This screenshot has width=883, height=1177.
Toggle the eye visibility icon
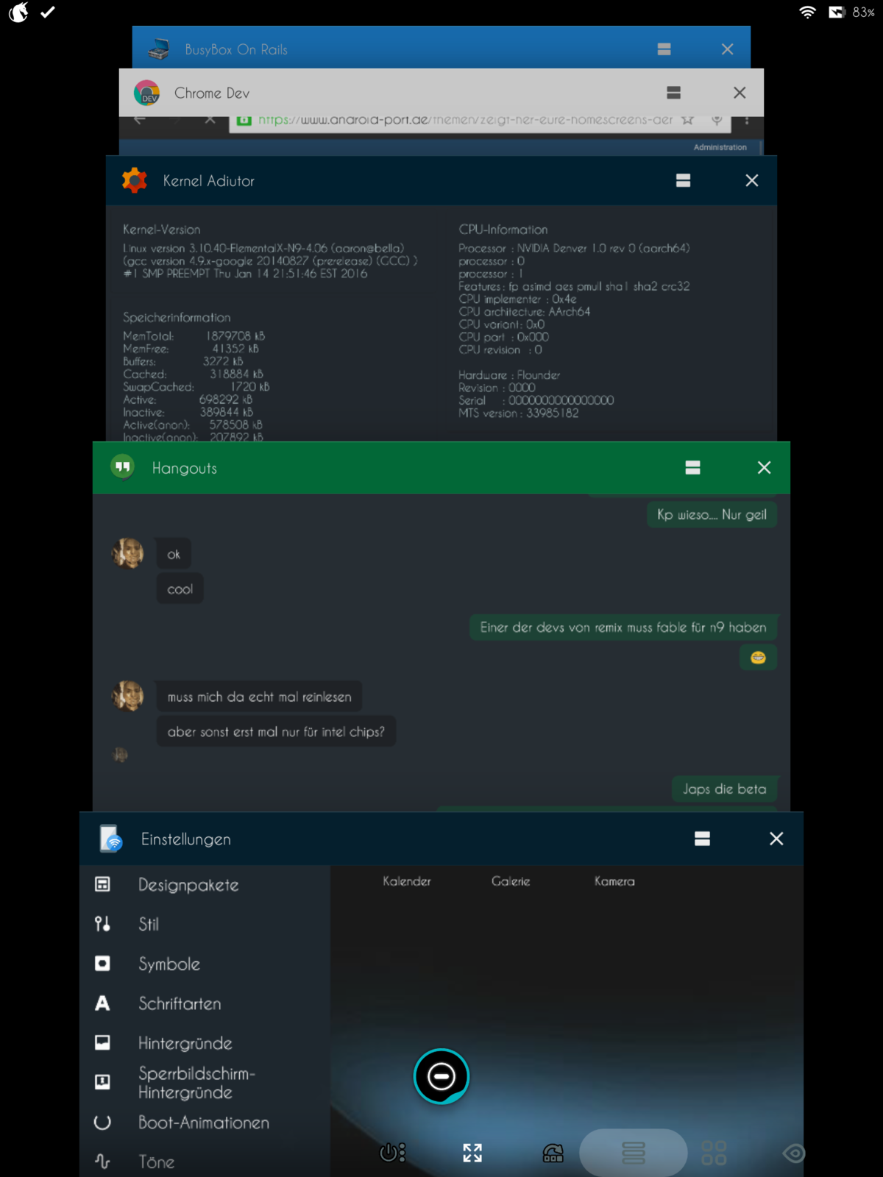click(794, 1153)
